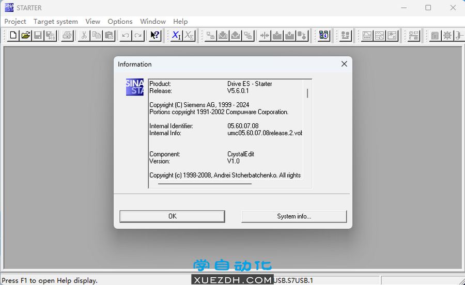Open the View menu
The width and height of the screenshot is (465, 285).
93,22
